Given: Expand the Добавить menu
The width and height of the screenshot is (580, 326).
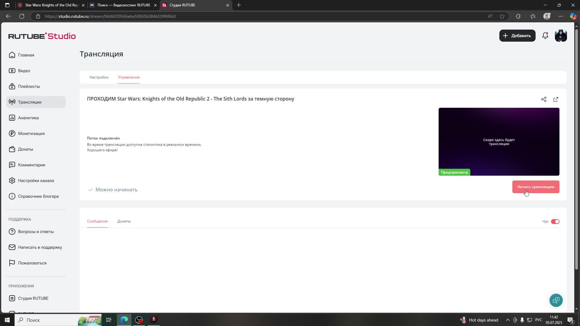Looking at the screenshot, I should 517,36.
